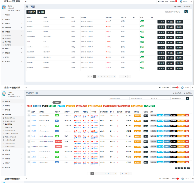Check the checkbox for www.78mw.cn row
Image resolution: width=195 pixels, height=183 pixels.
tap(29, 146)
